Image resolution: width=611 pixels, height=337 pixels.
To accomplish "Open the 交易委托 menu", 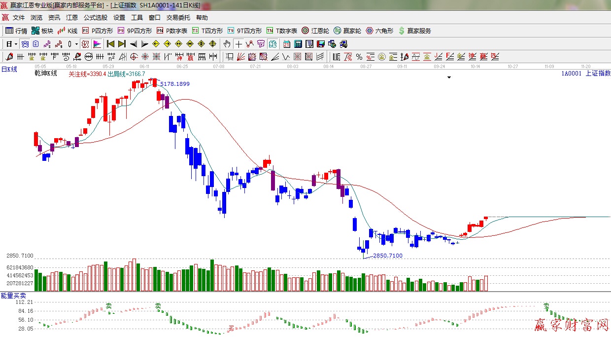I will [178, 17].
